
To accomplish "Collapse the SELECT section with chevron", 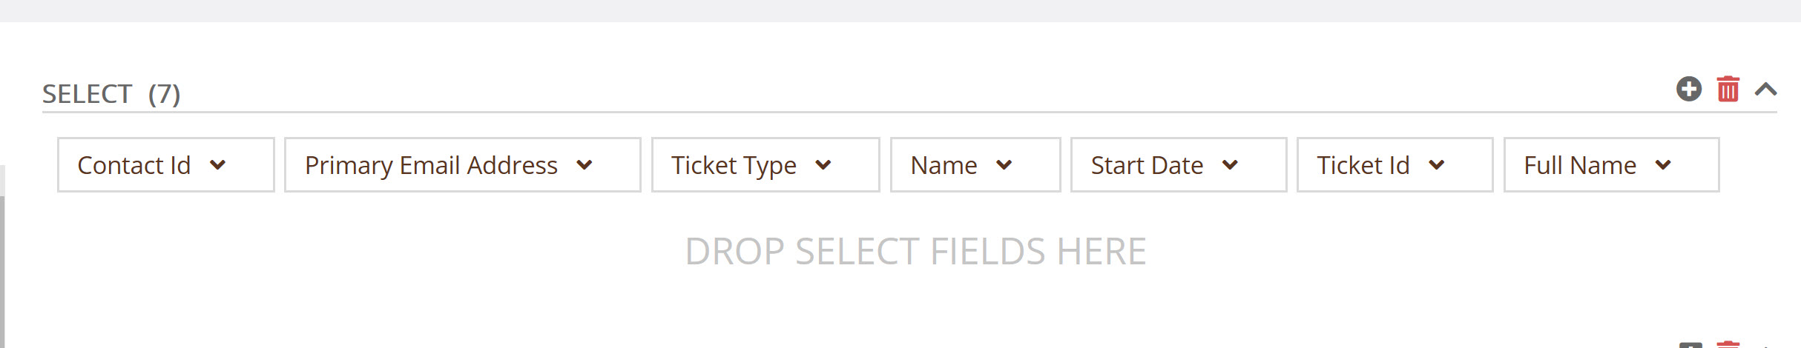I will (1766, 90).
